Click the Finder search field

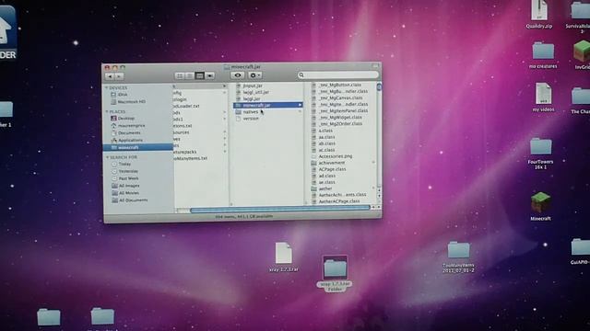click(338, 75)
